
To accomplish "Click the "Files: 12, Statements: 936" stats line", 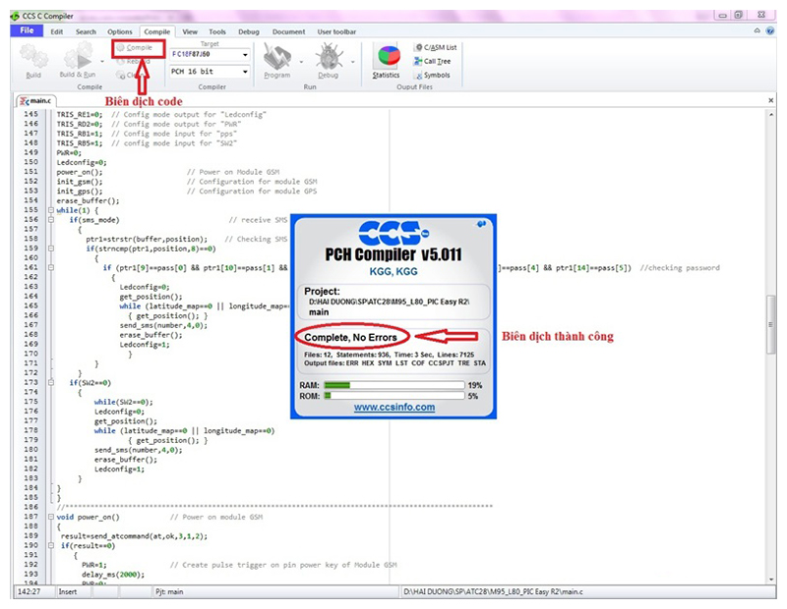I will [x=389, y=355].
